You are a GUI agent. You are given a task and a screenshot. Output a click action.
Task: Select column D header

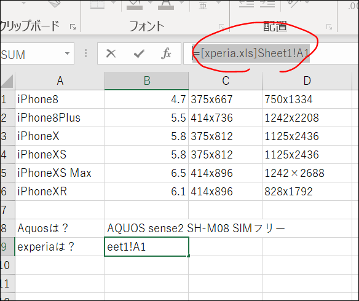pos(307,80)
